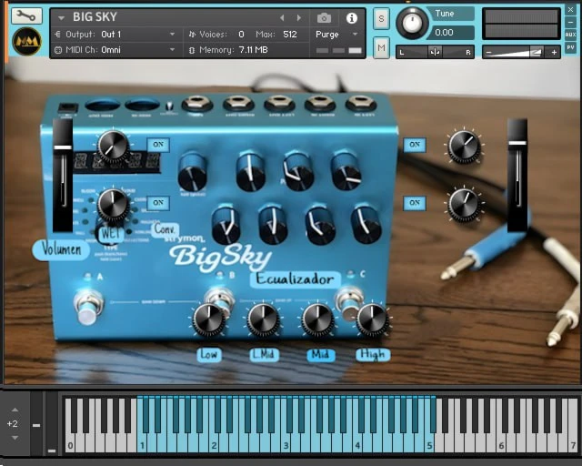This screenshot has width=582, height=466.
Task: Click the L.Mid equalizer knob
Action: (264, 319)
